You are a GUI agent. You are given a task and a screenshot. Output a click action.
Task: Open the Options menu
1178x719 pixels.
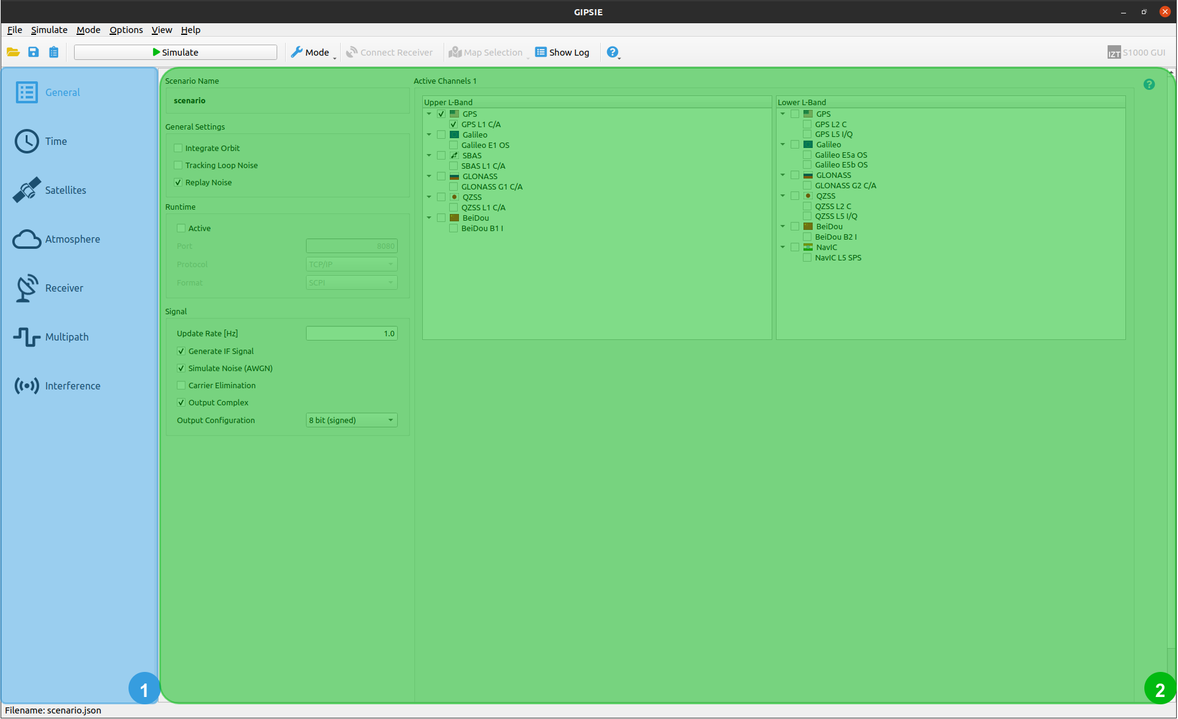(x=126, y=30)
